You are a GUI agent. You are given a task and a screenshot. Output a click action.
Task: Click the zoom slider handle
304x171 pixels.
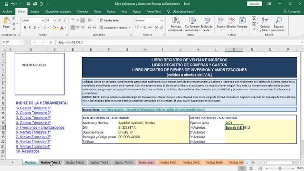click(x=280, y=168)
